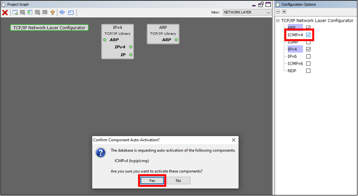The image size is (358, 196).
Task: Click the dialog title 'Confirm Component Auto-Activation?'
Action: (x=126, y=140)
